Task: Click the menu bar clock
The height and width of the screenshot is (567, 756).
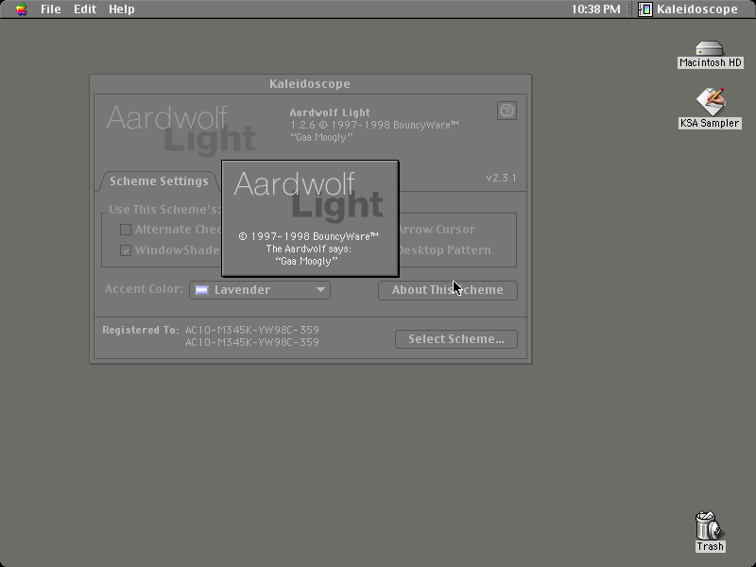Action: (x=596, y=9)
